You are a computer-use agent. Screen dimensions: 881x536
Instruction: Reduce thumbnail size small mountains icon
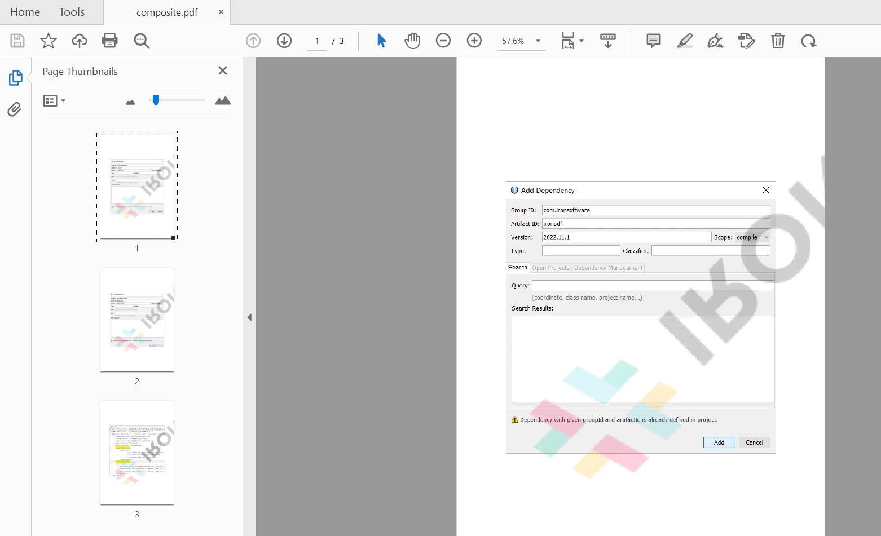[x=130, y=102]
